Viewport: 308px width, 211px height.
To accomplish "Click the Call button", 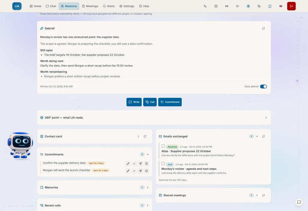I will click(150, 102).
